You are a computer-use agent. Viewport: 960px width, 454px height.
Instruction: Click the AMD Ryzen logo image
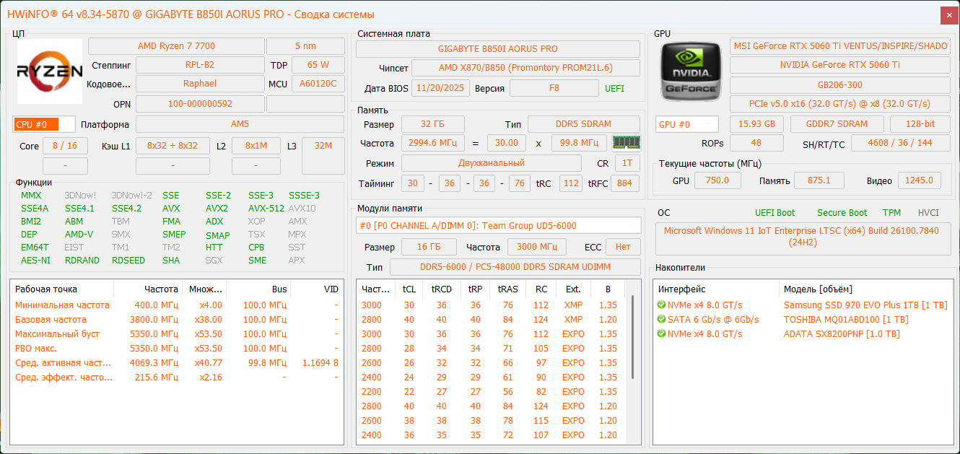pos(49,71)
